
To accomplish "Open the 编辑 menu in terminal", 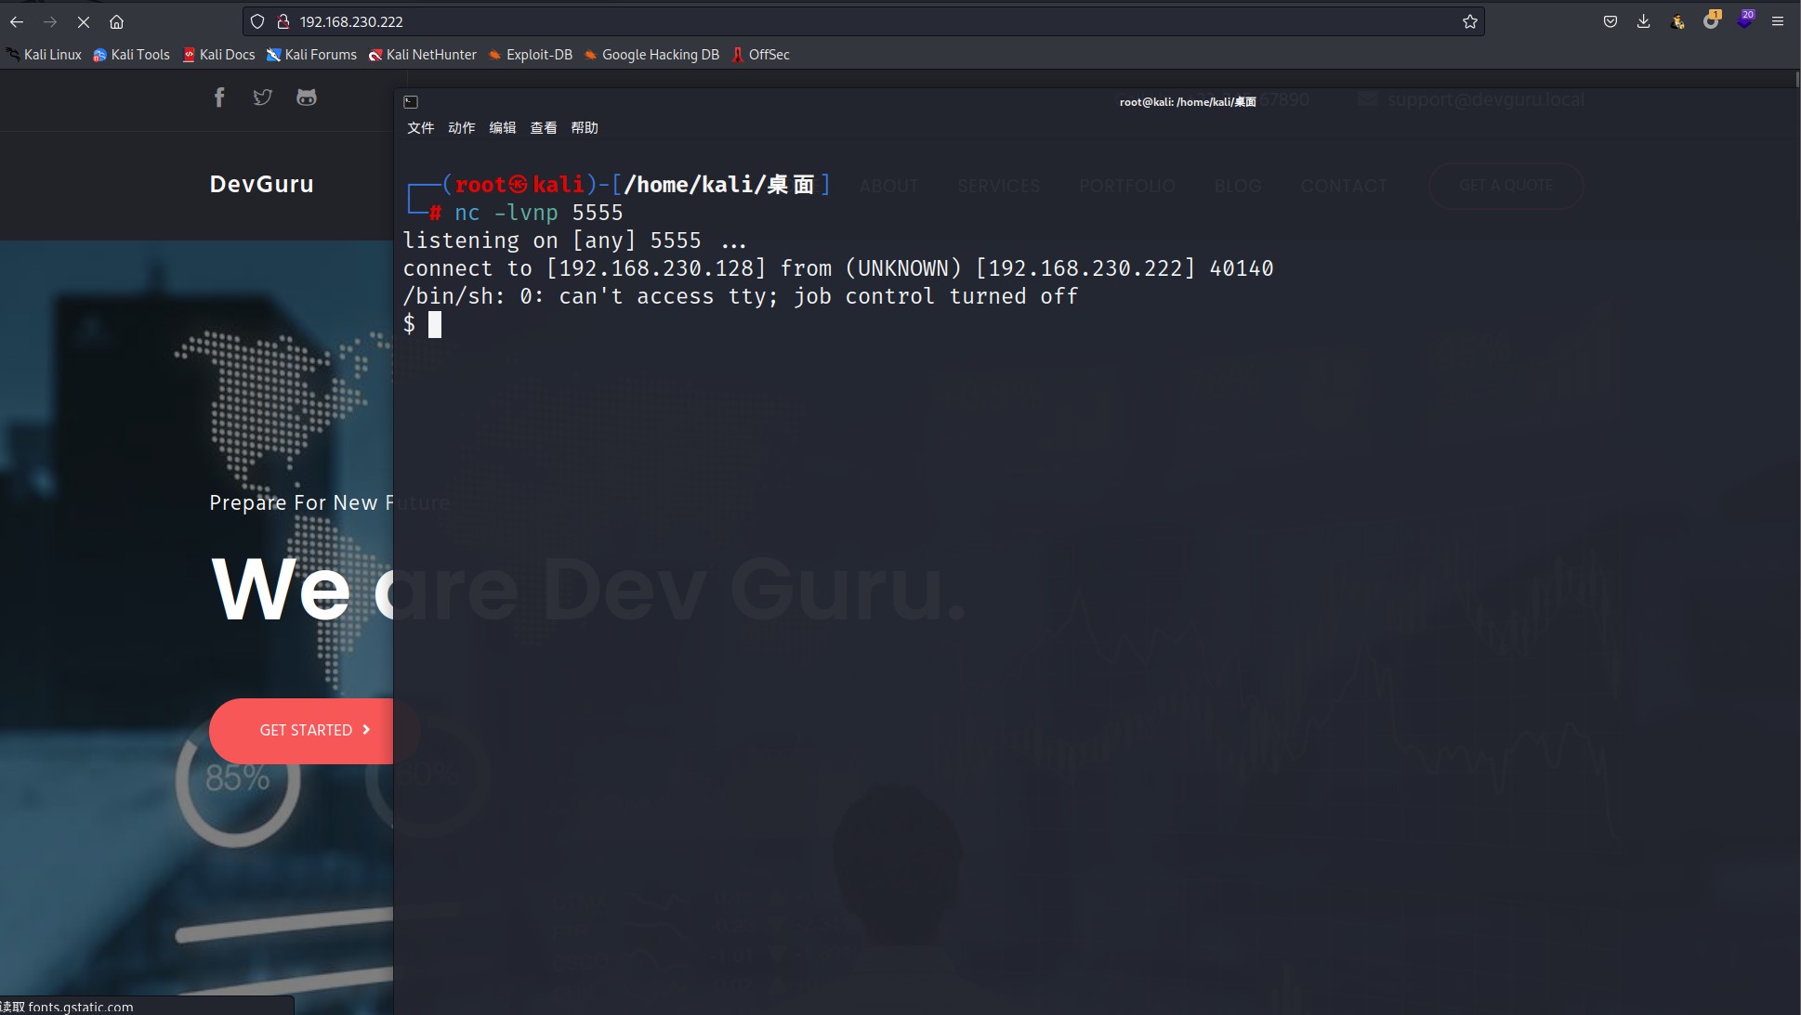I will coord(503,128).
